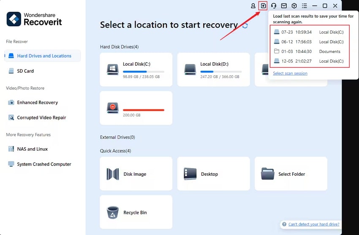Choose Disk Image in Quick Access

(136, 174)
